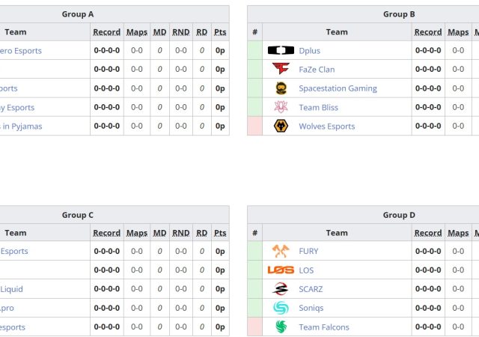
Task: Click the Pts header in Group A
Action: coord(220,32)
